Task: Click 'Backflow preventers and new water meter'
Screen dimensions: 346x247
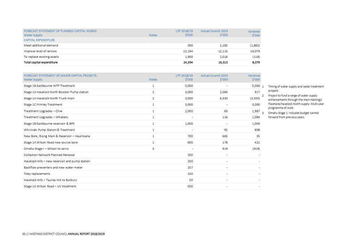Action: [x=53, y=167]
